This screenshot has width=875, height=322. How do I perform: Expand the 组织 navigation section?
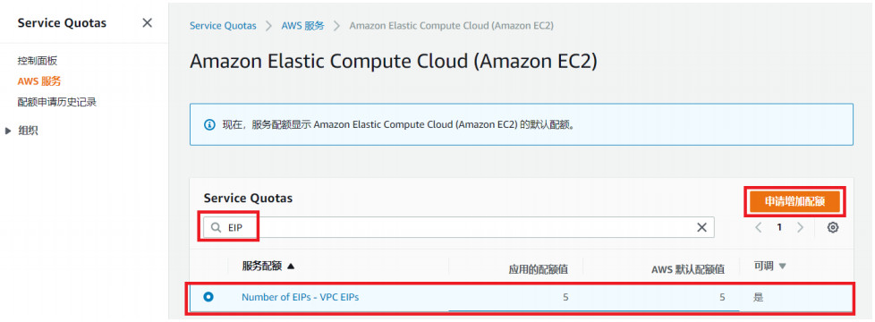coord(8,131)
